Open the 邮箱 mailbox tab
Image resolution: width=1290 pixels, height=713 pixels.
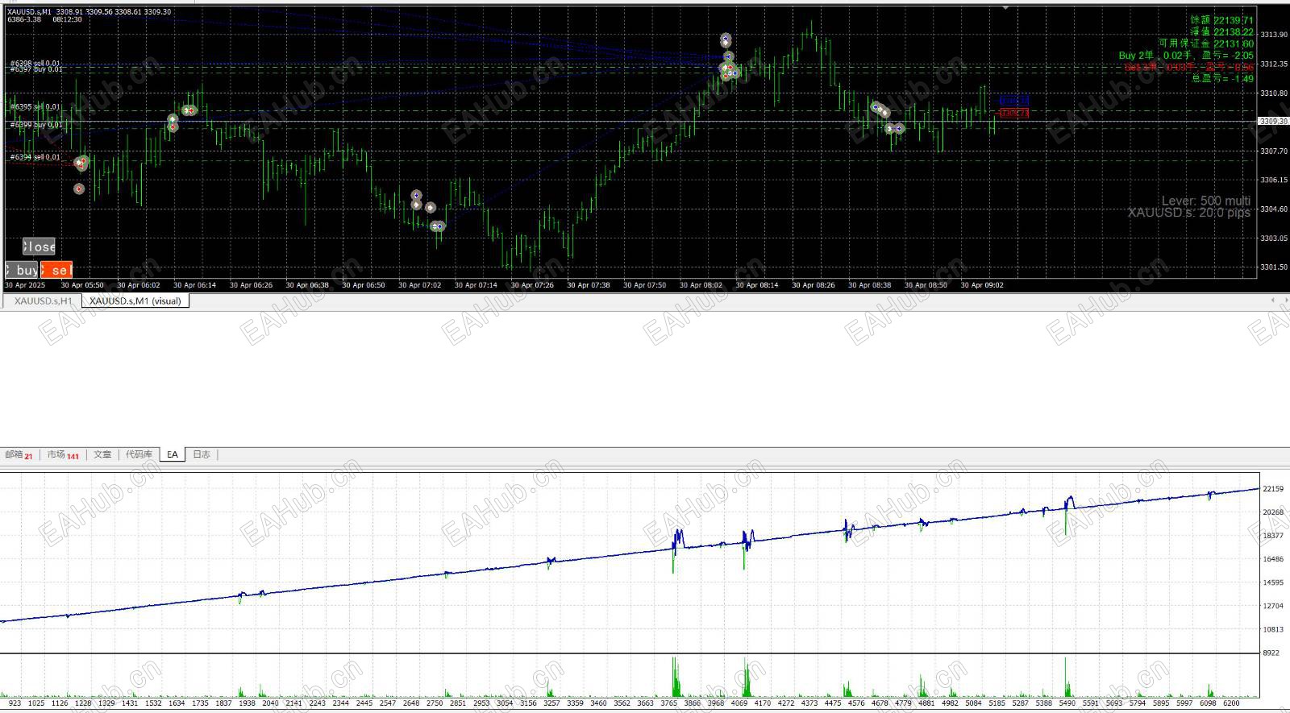[x=19, y=454]
